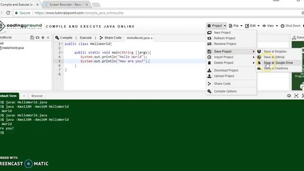Click the terminal clear icon

pos(289,95)
